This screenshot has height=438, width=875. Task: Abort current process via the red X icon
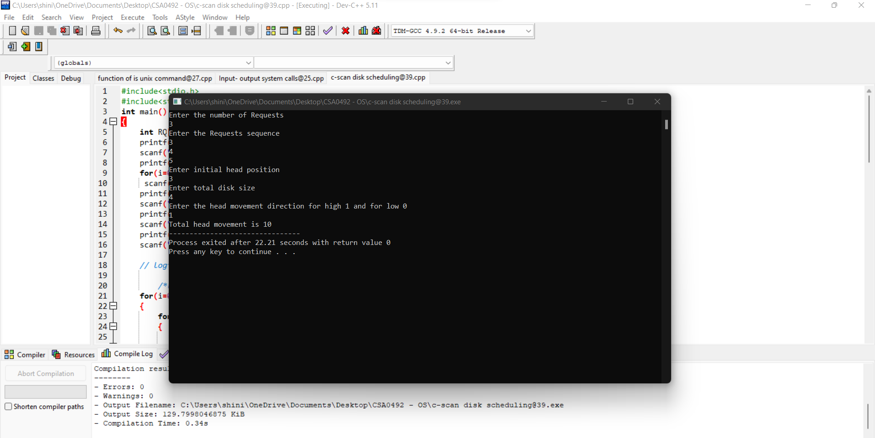pyautogui.click(x=345, y=31)
